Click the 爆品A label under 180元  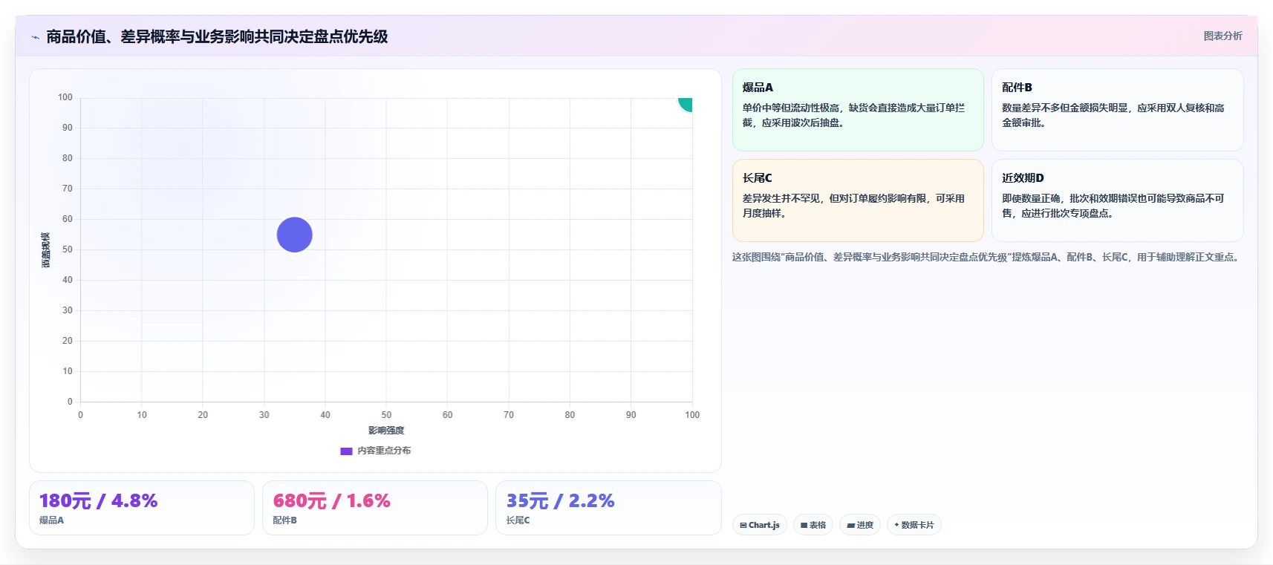pos(51,520)
